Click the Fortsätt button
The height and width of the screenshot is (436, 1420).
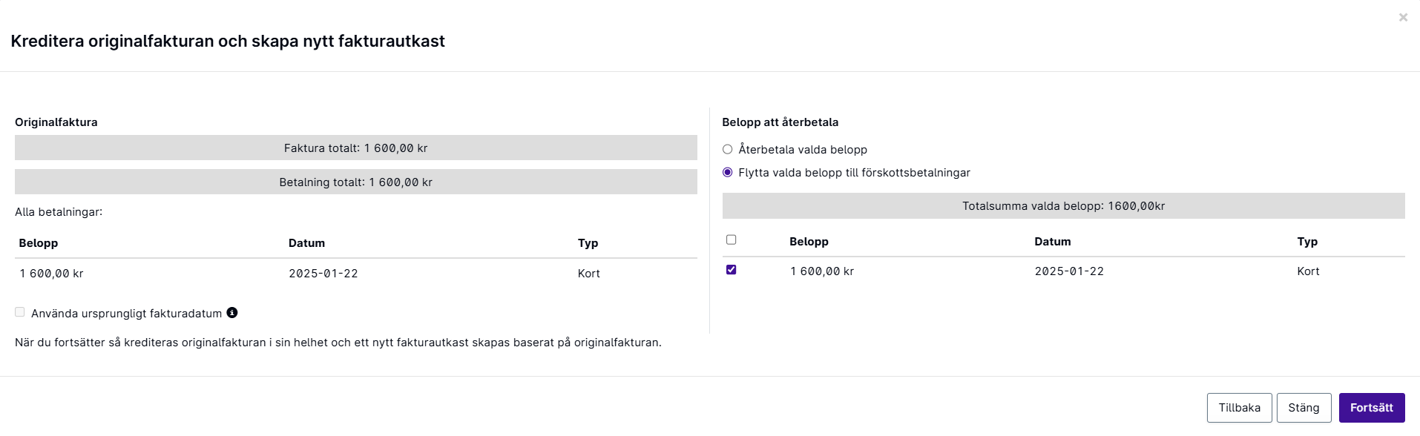[x=1372, y=408]
